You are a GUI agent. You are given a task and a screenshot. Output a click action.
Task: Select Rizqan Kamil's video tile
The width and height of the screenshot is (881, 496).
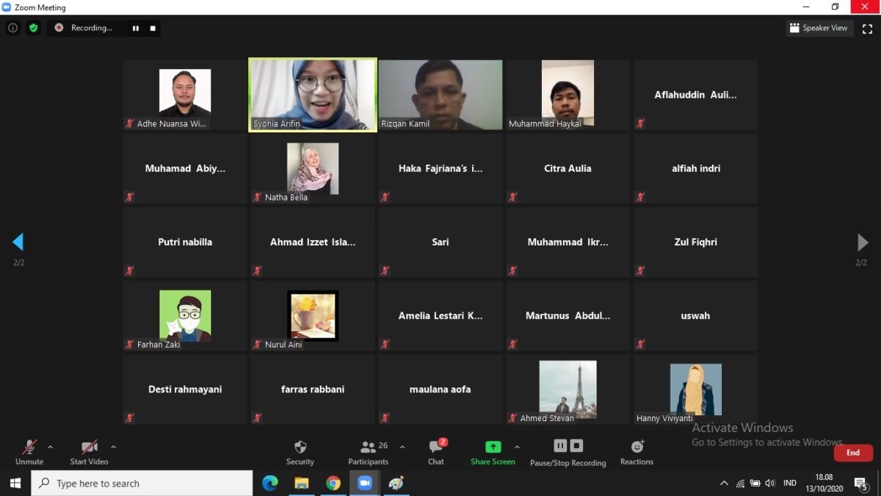(x=440, y=95)
